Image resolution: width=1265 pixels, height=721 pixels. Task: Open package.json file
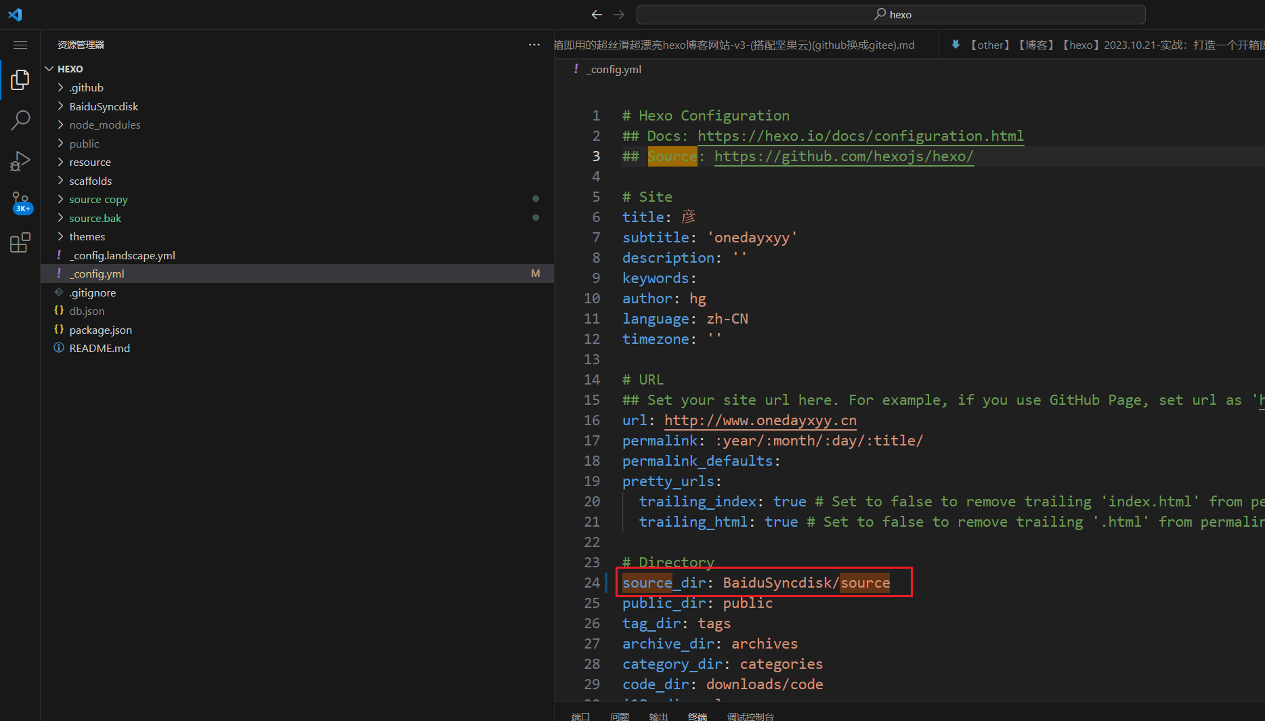(298, 330)
